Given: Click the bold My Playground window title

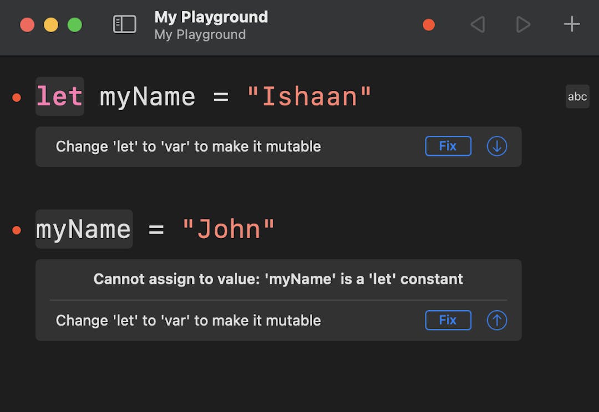Looking at the screenshot, I should [211, 17].
